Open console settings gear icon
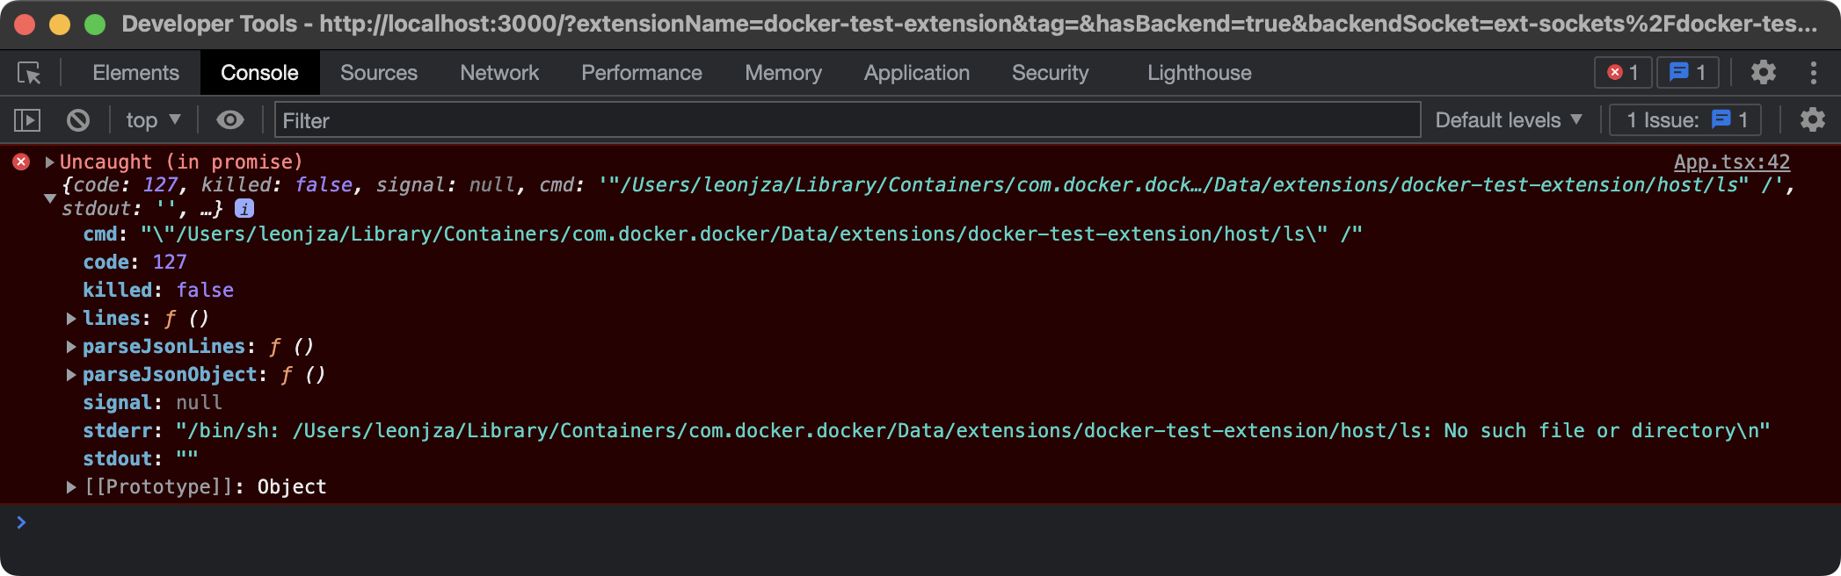1841x576 pixels. click(x=1812, y=120)
